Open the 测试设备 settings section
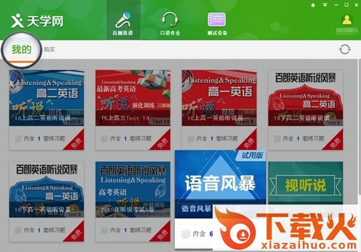 [217, 24]
